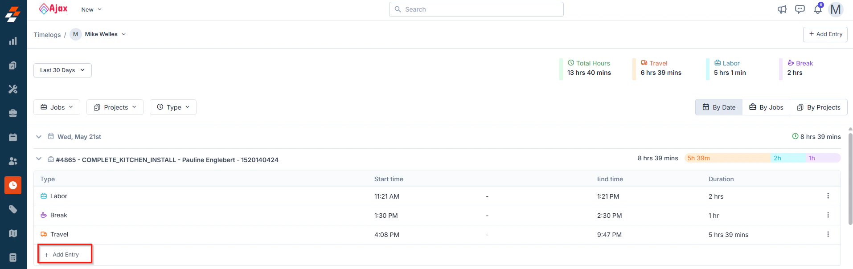The height and width of the screenshot is (269, 853).
Task: Switch to By Jobs view
Action: tap(766, 107)
